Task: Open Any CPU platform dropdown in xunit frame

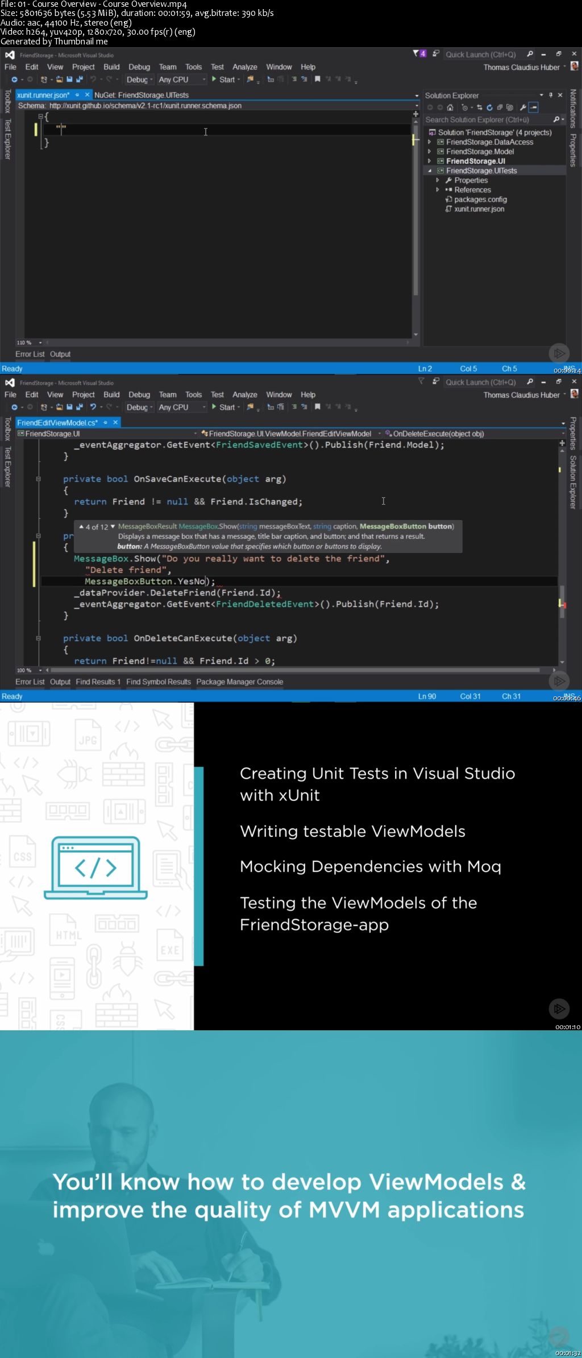Action: coord(182,80)
